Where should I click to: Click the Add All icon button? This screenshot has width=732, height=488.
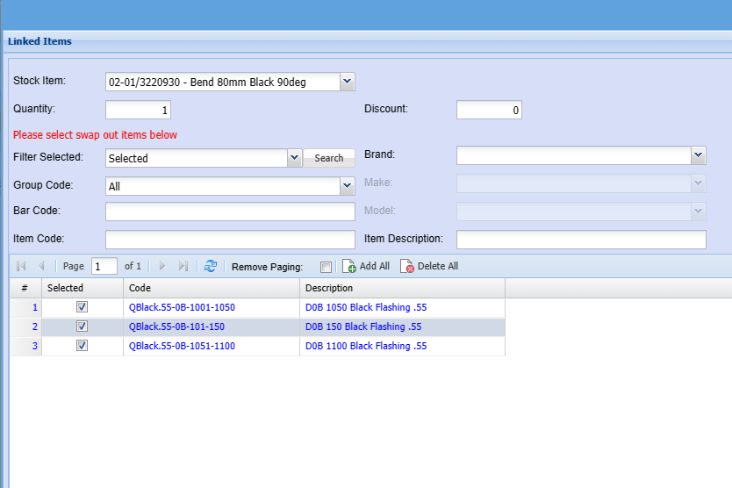tap(348, 266)
